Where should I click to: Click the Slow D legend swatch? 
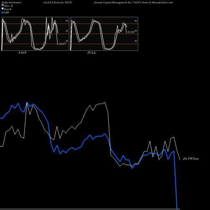(3, 5)
